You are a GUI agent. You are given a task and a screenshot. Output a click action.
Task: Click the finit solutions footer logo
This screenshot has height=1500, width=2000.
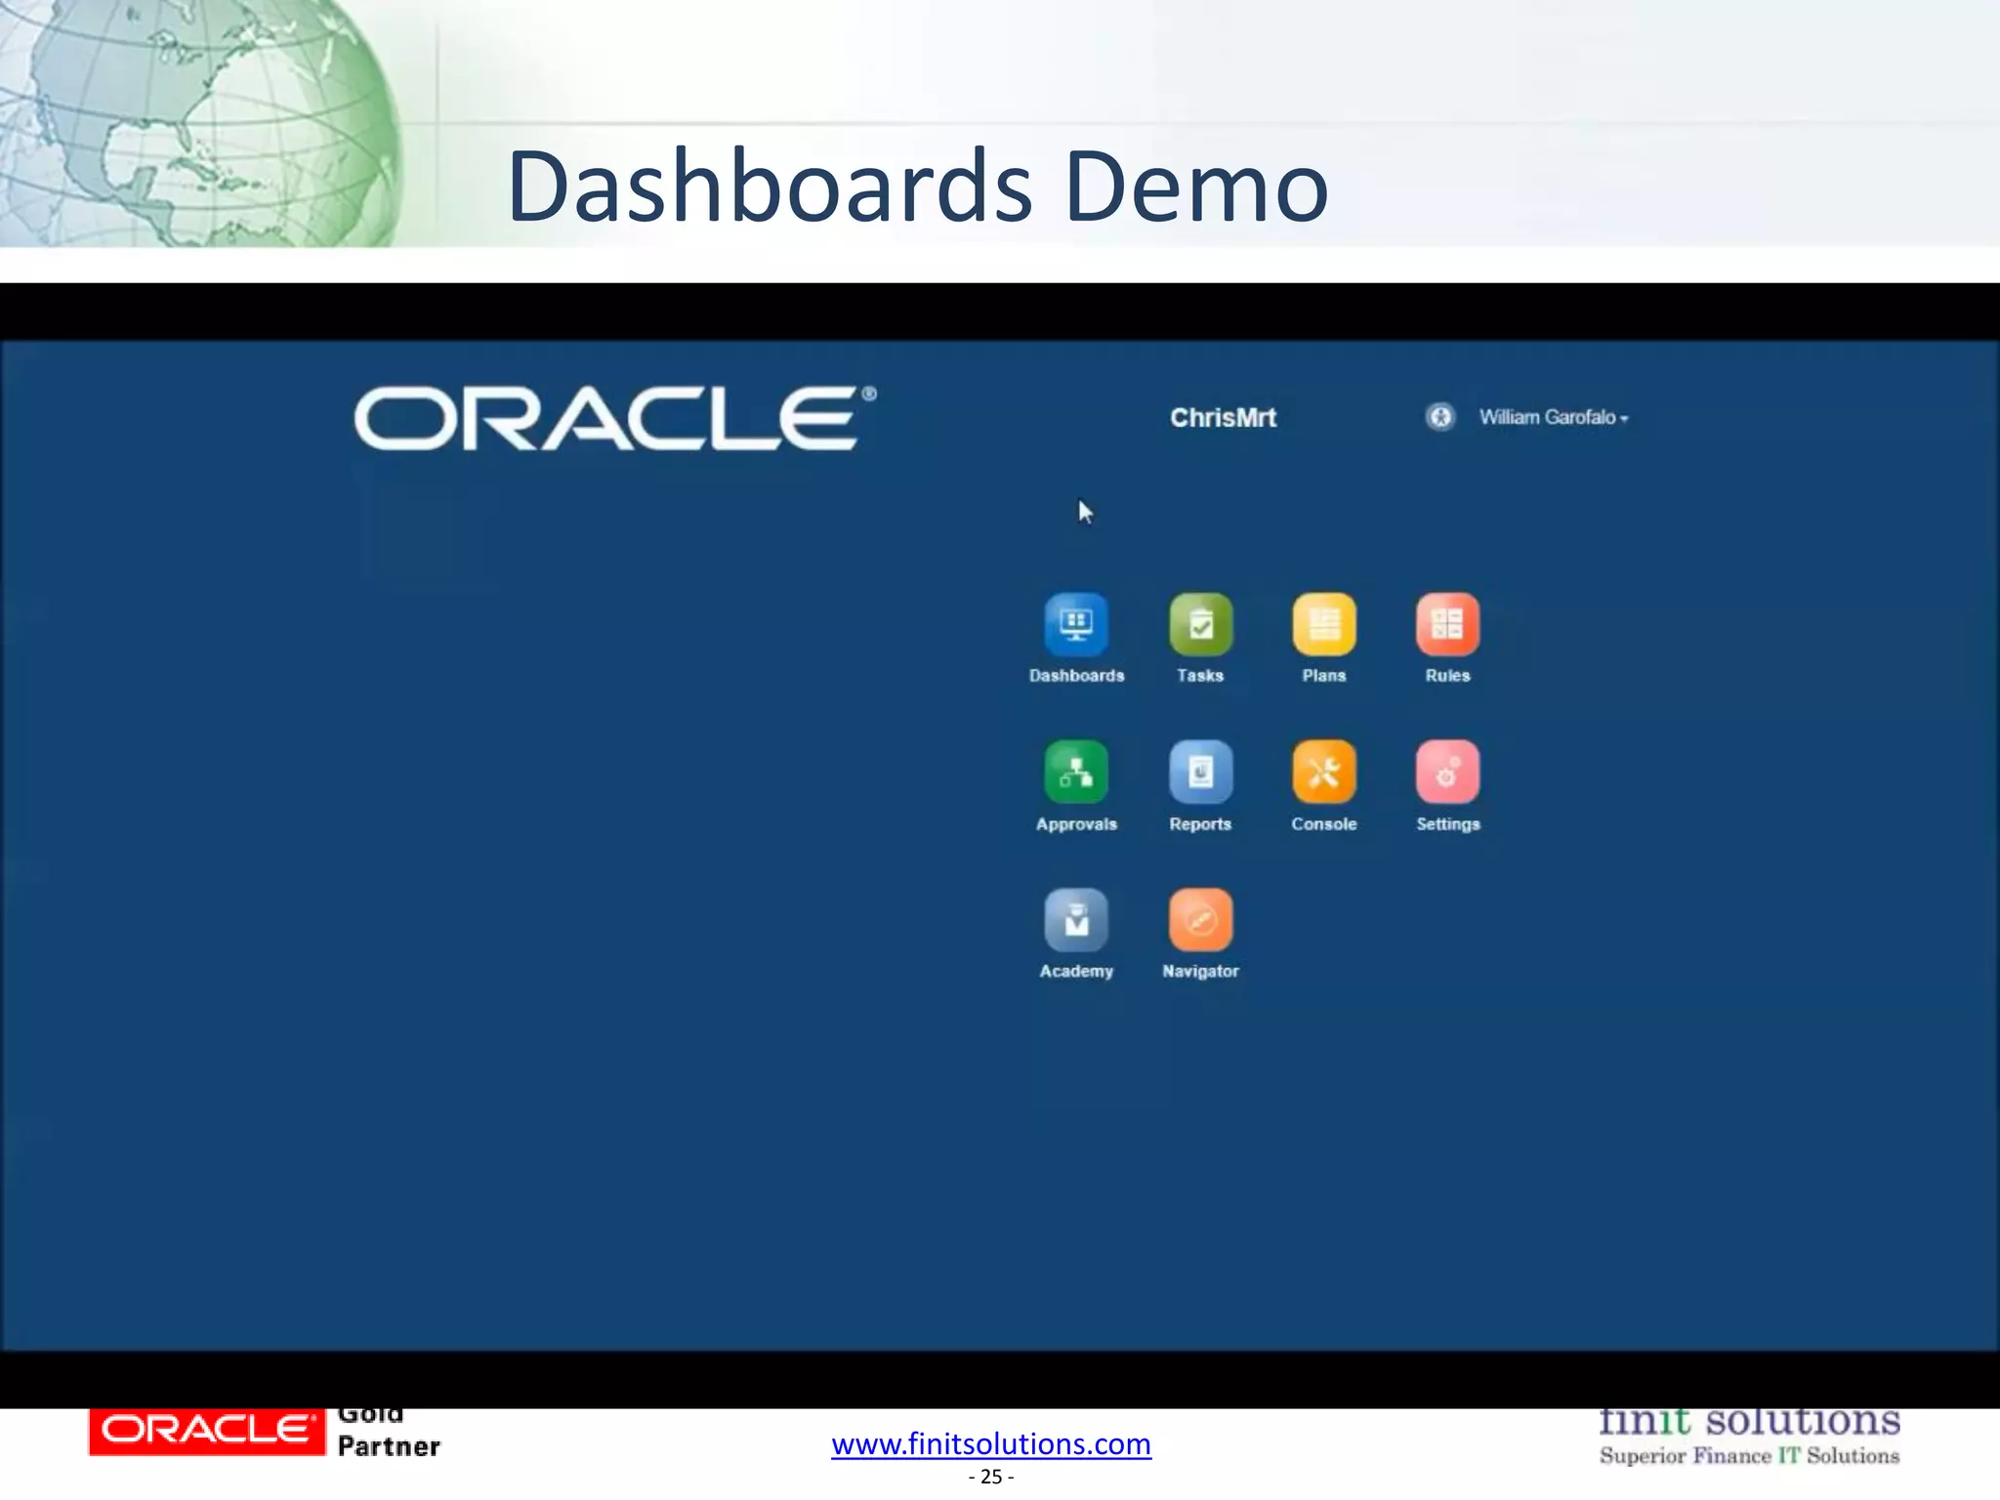1749,1437
